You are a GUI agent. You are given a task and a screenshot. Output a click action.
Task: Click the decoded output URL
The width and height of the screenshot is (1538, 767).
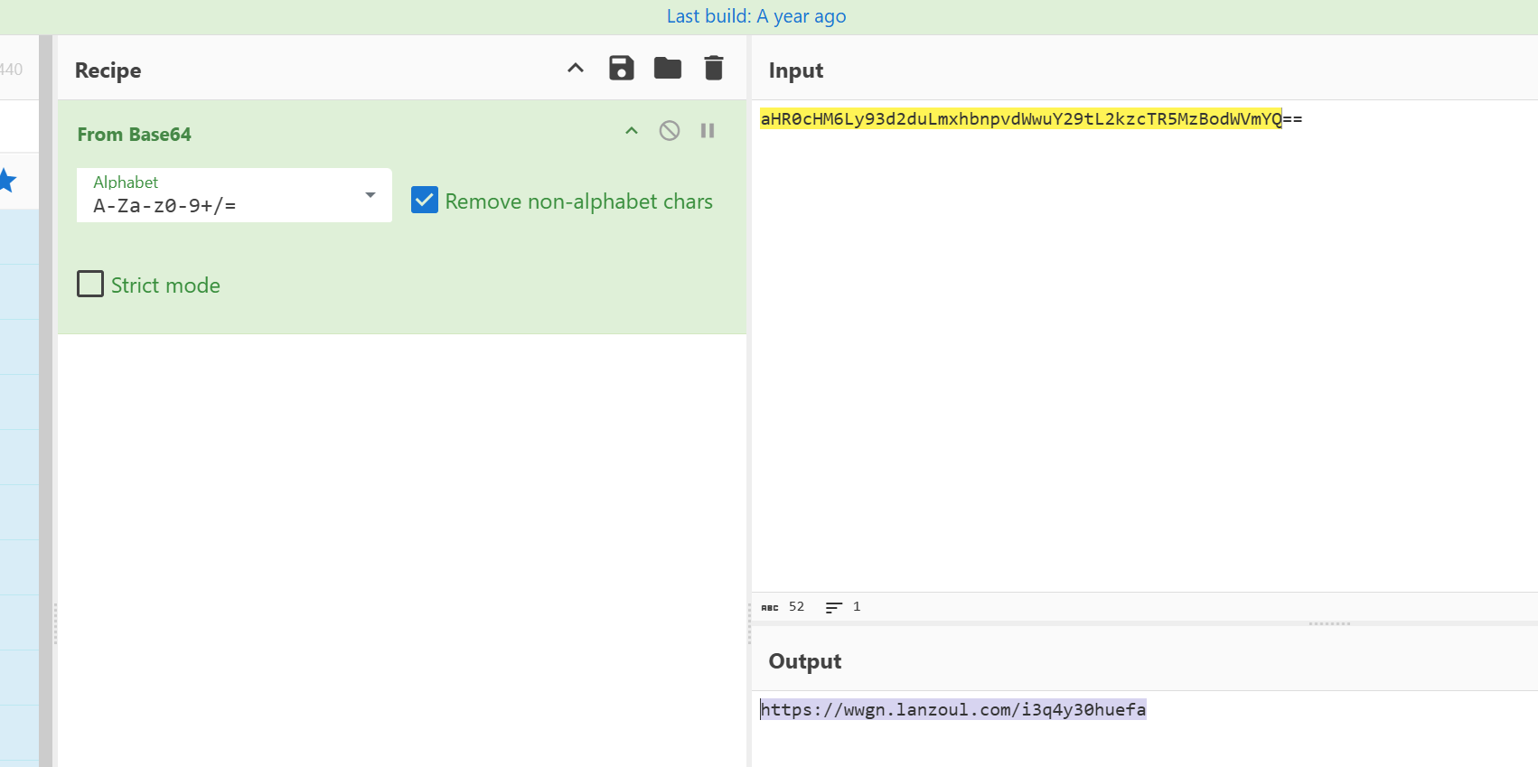[953, 710]
